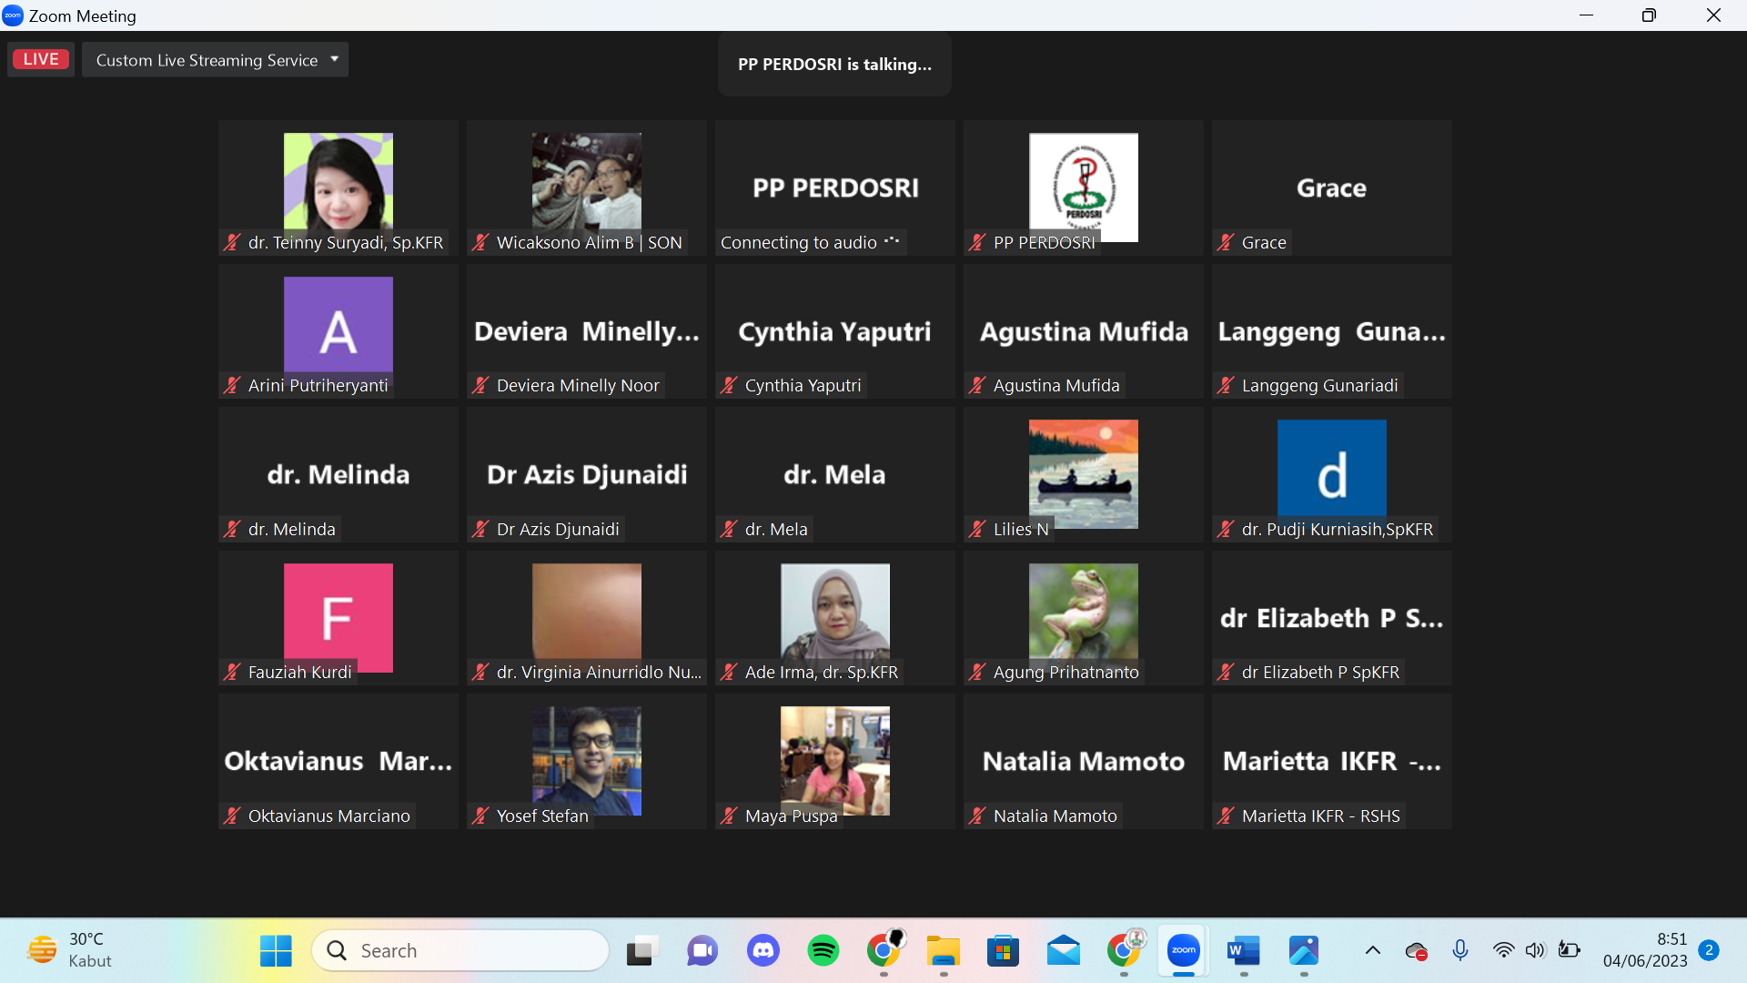Click muted mic icon next to Cynthia Yaputri
This screenshot has width=1747, height=983.
coord(729,385)
